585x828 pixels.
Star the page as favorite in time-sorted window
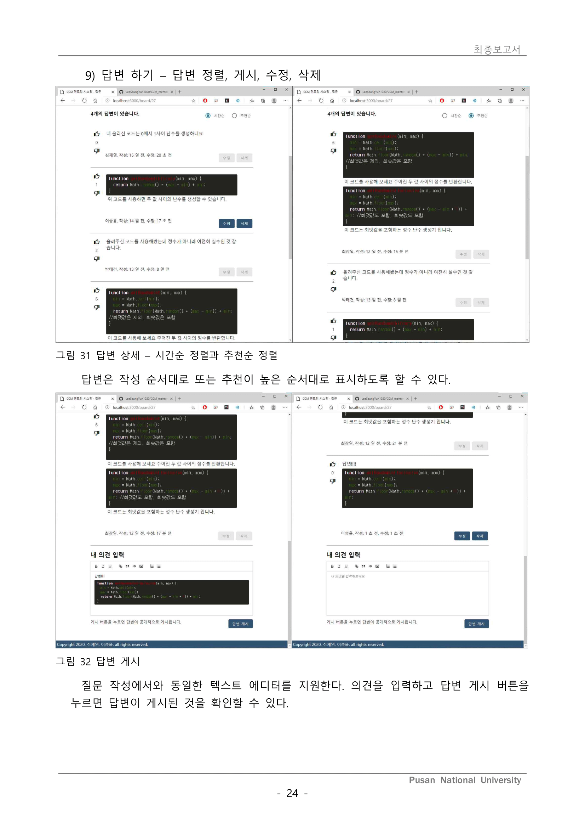[194, 101]
